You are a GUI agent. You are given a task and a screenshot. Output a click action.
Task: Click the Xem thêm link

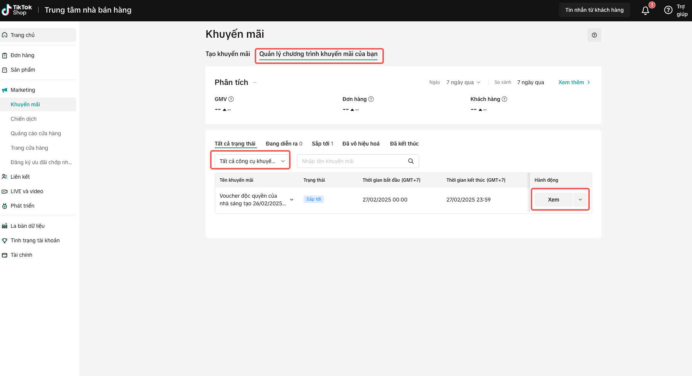(x=574, y=82)
